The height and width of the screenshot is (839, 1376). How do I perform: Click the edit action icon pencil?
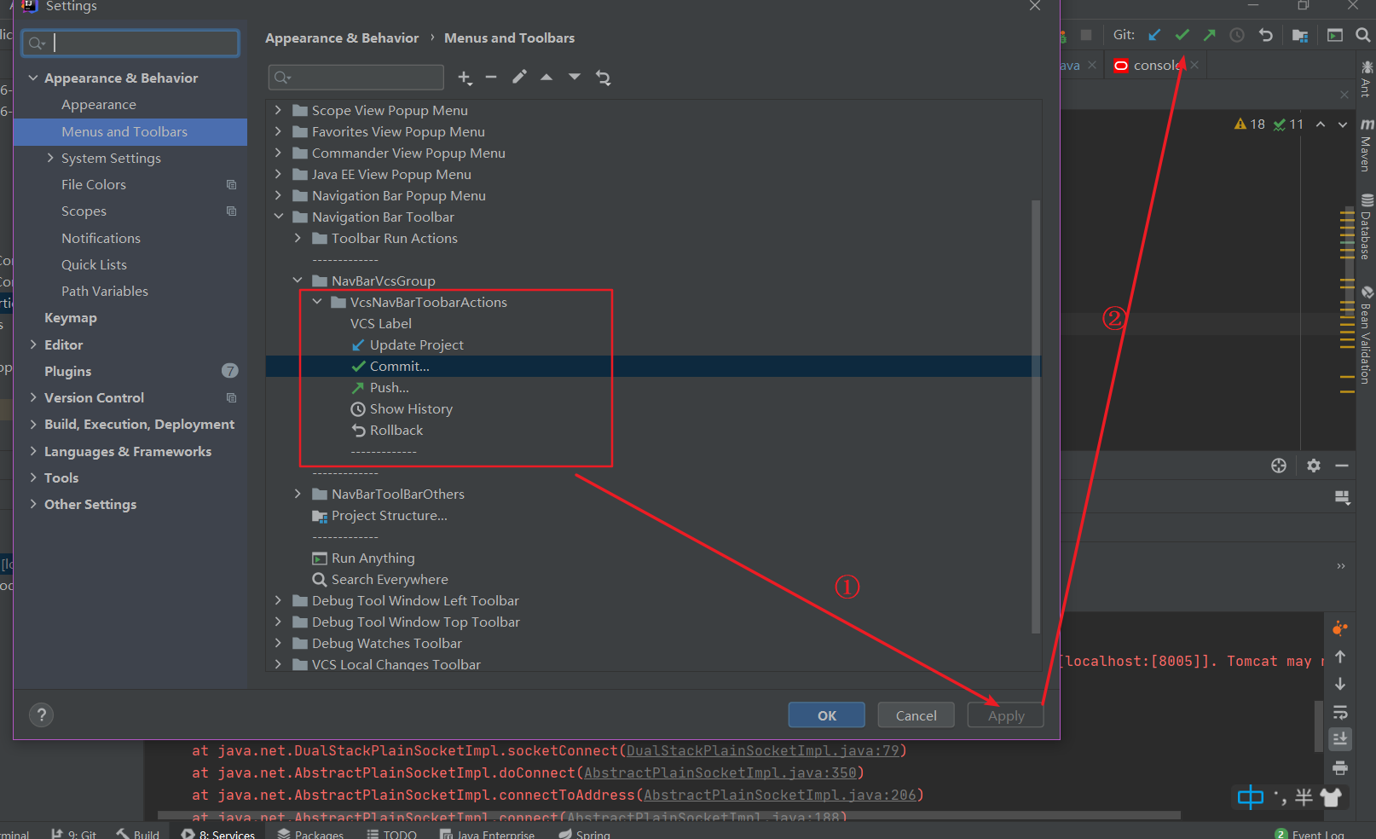click(519, 77)
